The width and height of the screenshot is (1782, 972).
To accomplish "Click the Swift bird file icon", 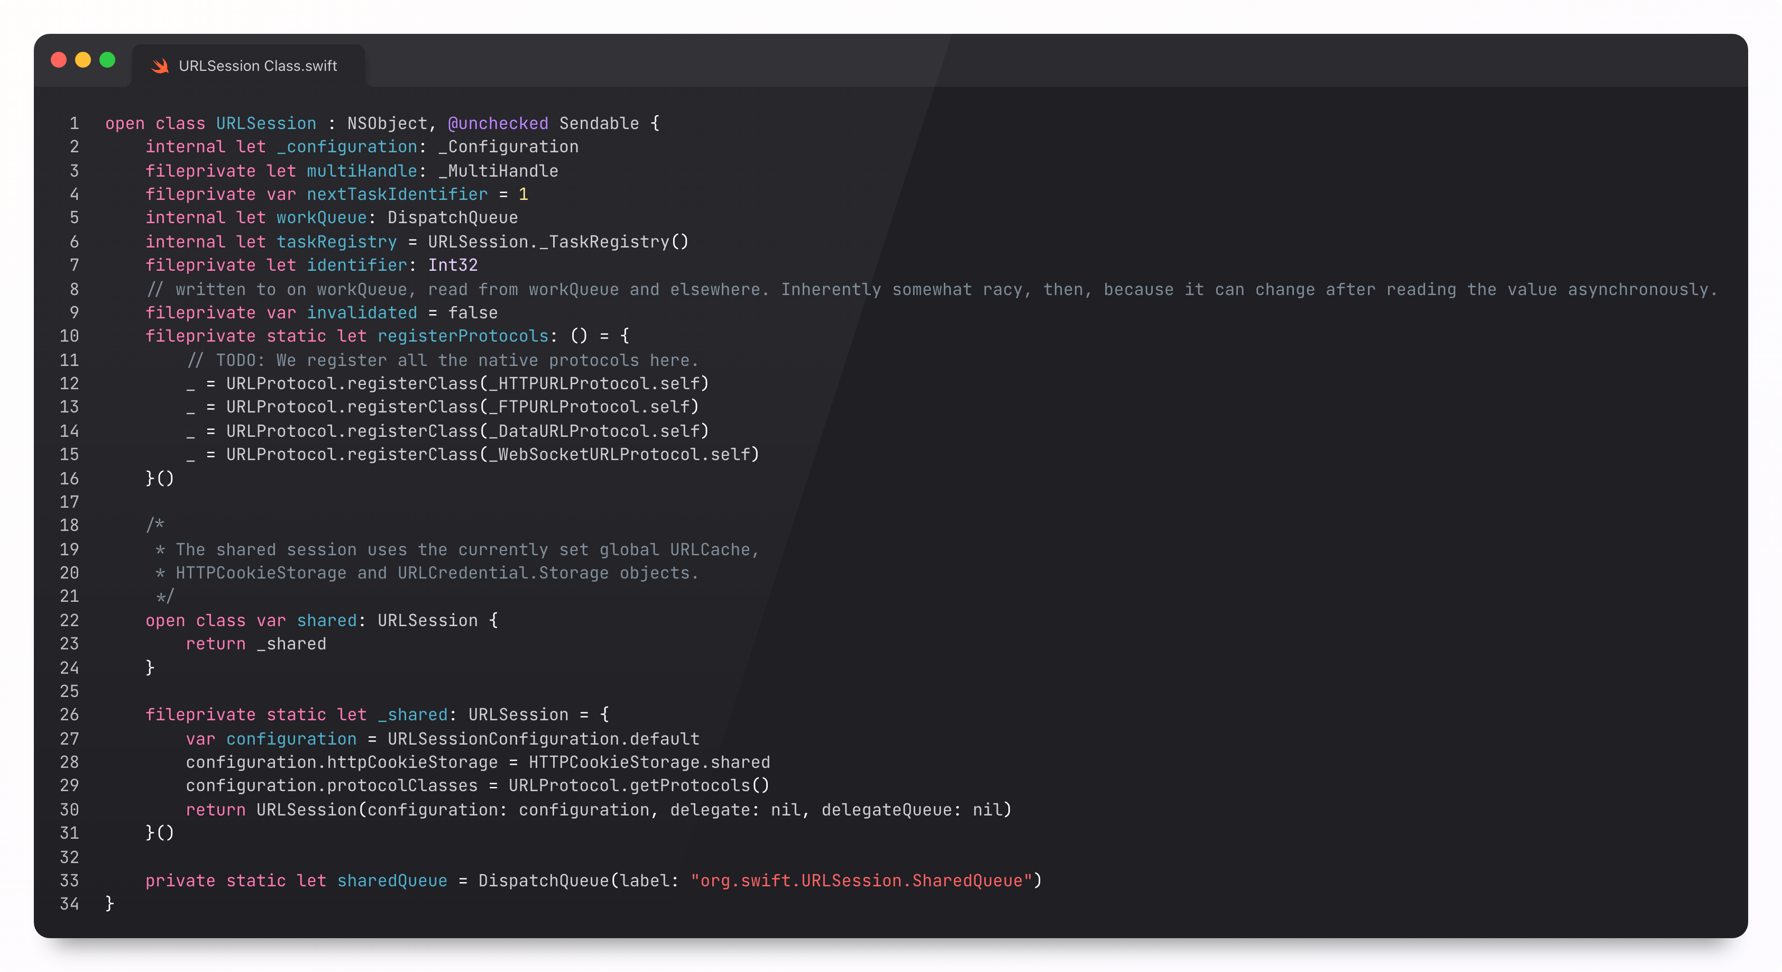I will click(160, 66).
